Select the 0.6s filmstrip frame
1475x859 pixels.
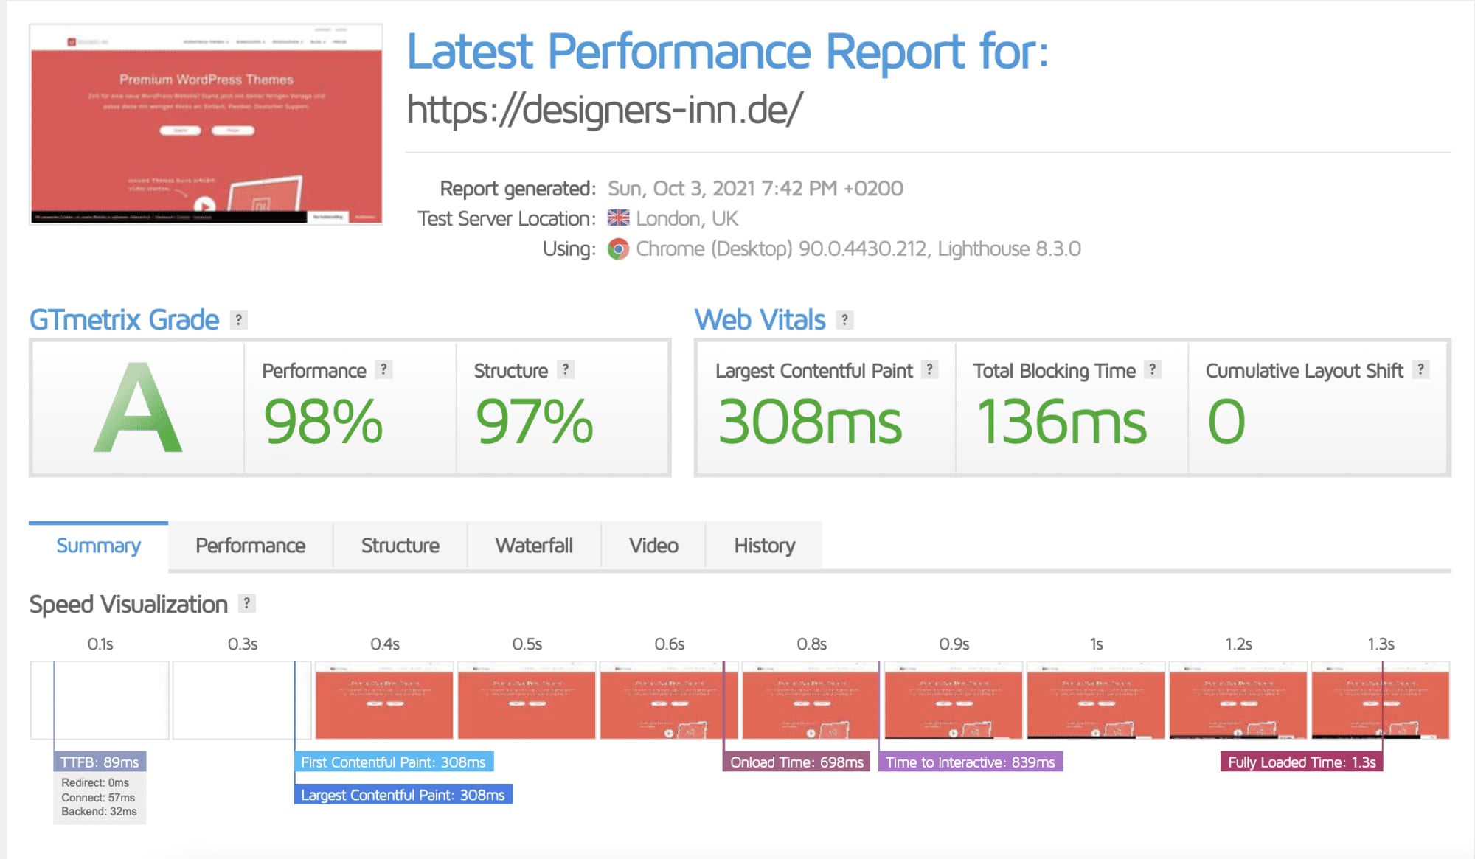coord(669,700)
